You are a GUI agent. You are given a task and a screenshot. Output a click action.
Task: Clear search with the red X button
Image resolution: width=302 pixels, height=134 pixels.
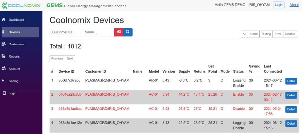click(x=119, y=32)
